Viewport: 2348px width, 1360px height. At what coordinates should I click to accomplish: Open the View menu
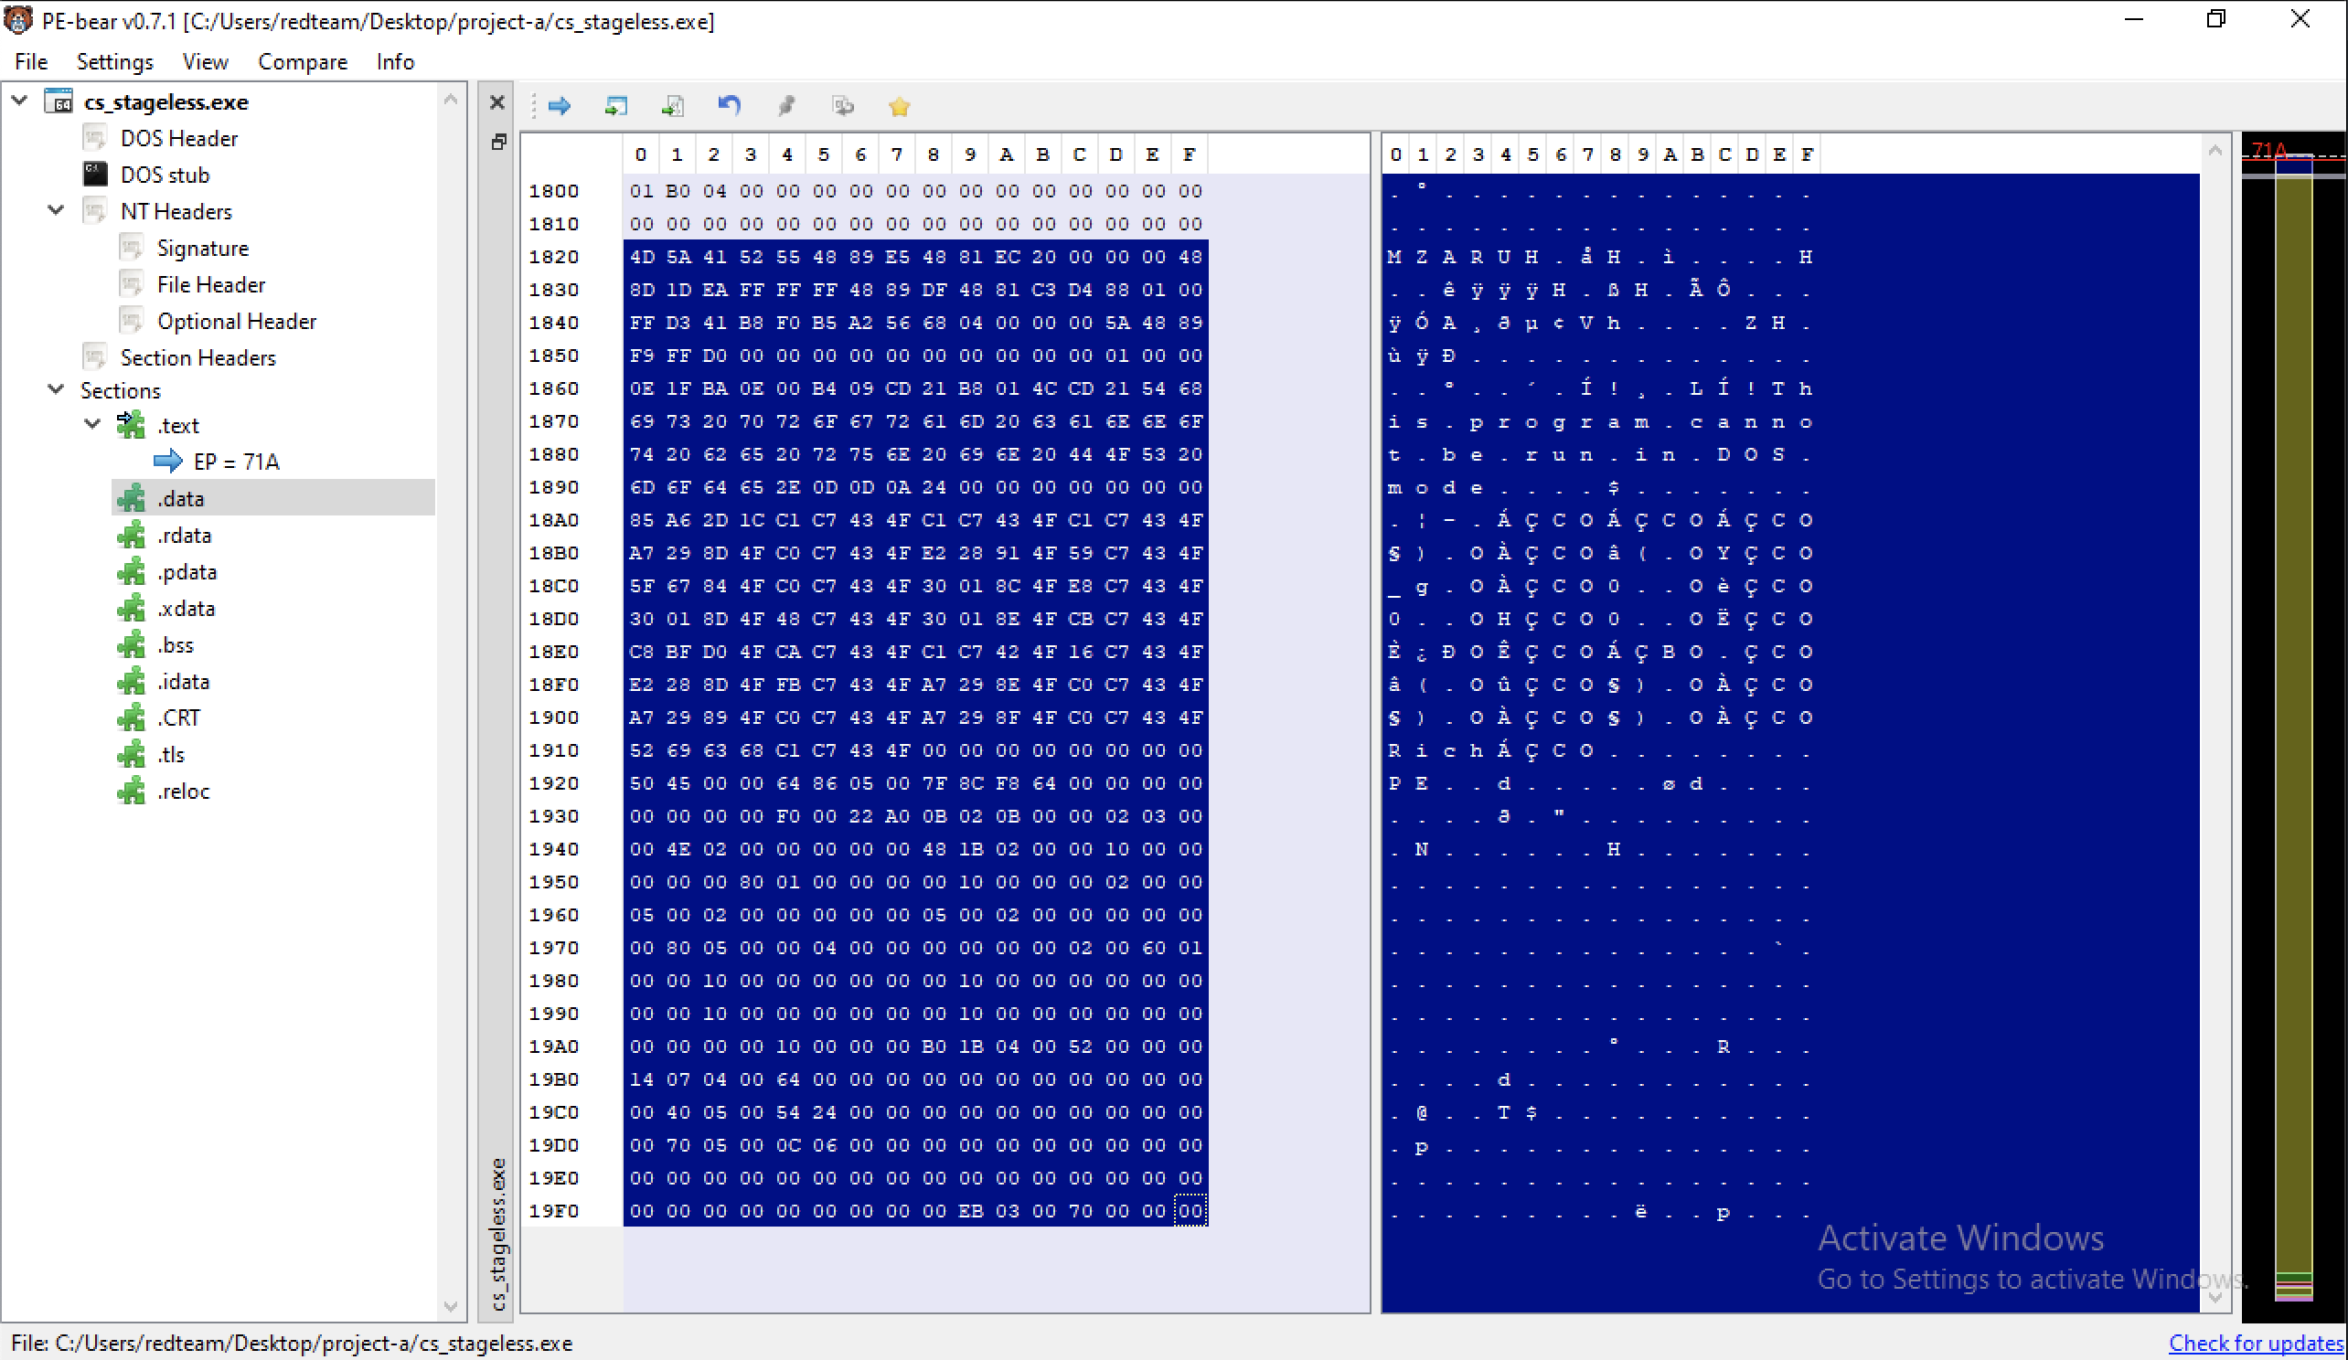point(205,61)
